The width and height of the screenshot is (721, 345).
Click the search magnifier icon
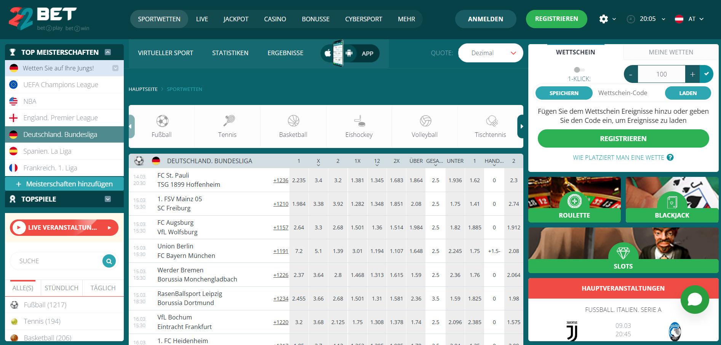coord(109,261)
